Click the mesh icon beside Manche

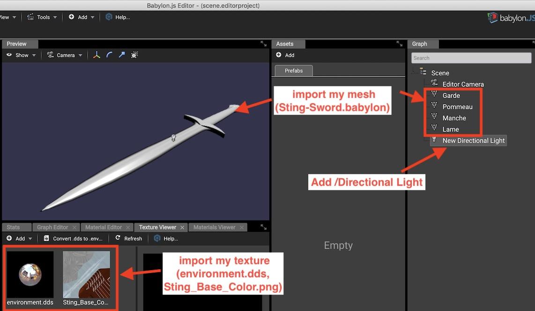tap(434, 116)
